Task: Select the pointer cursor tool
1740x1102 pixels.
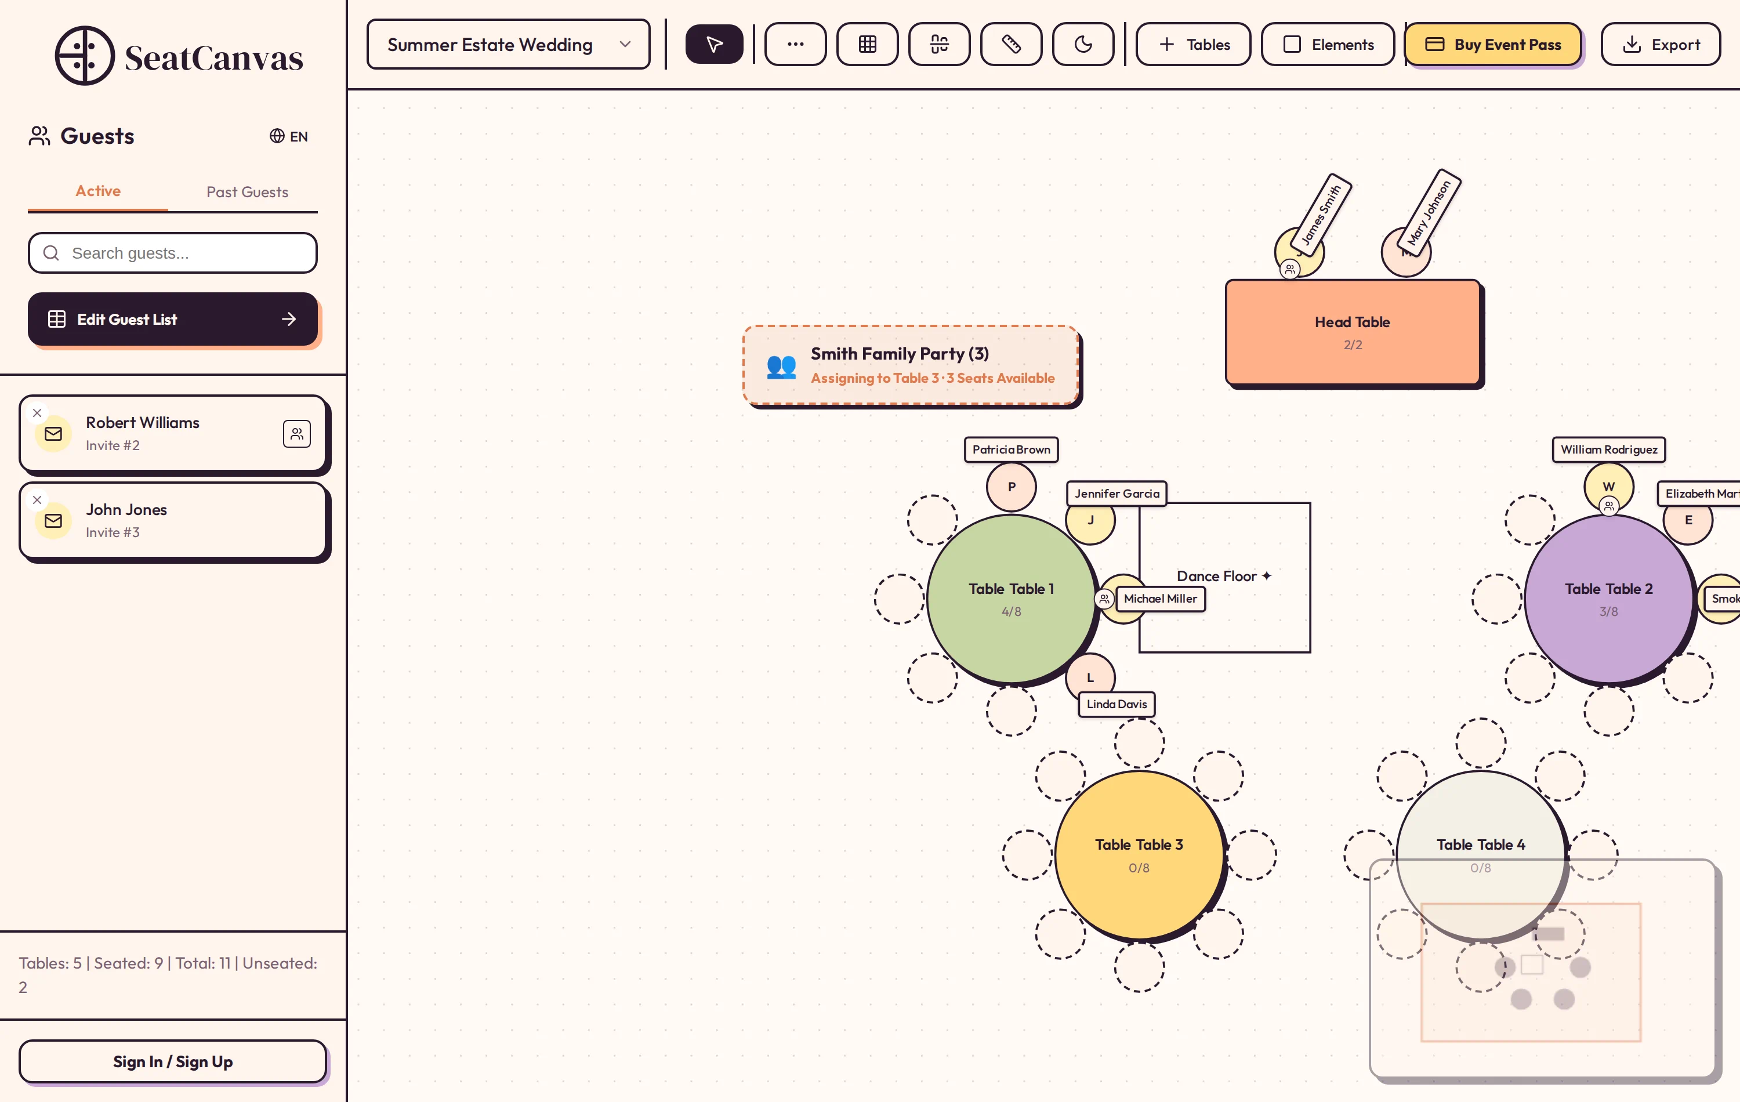Action: tap(714, 44)
